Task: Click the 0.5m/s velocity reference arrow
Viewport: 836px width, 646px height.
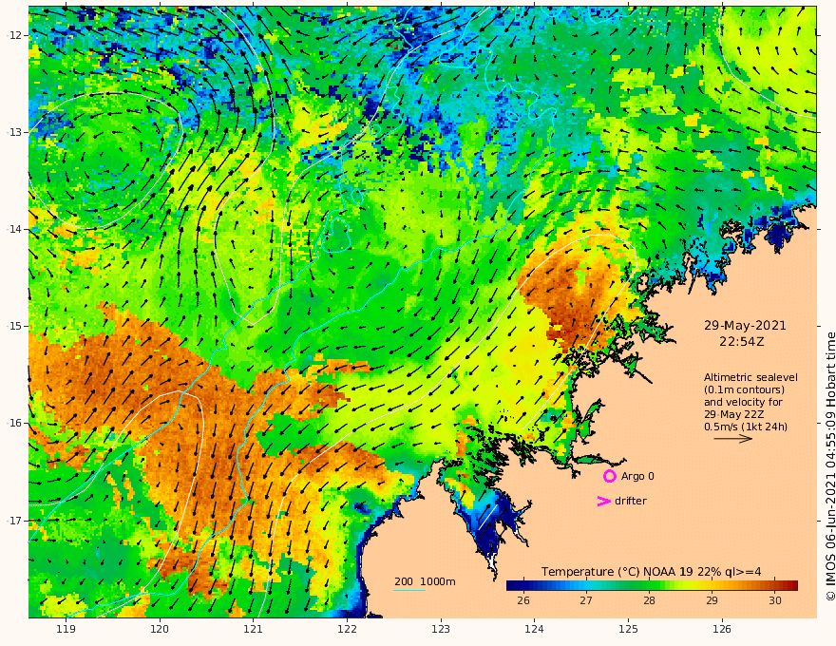Action: tap(733, 439)
